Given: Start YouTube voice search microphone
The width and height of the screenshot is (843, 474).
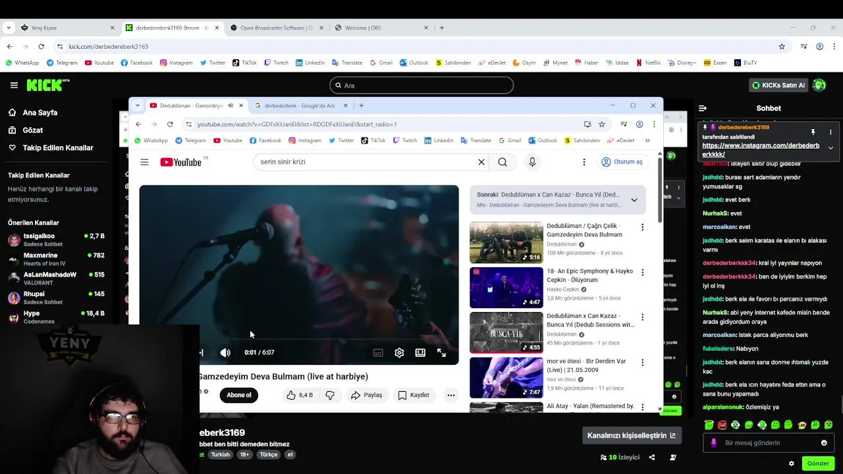Looking at the screenshot, I should (532, 162).
